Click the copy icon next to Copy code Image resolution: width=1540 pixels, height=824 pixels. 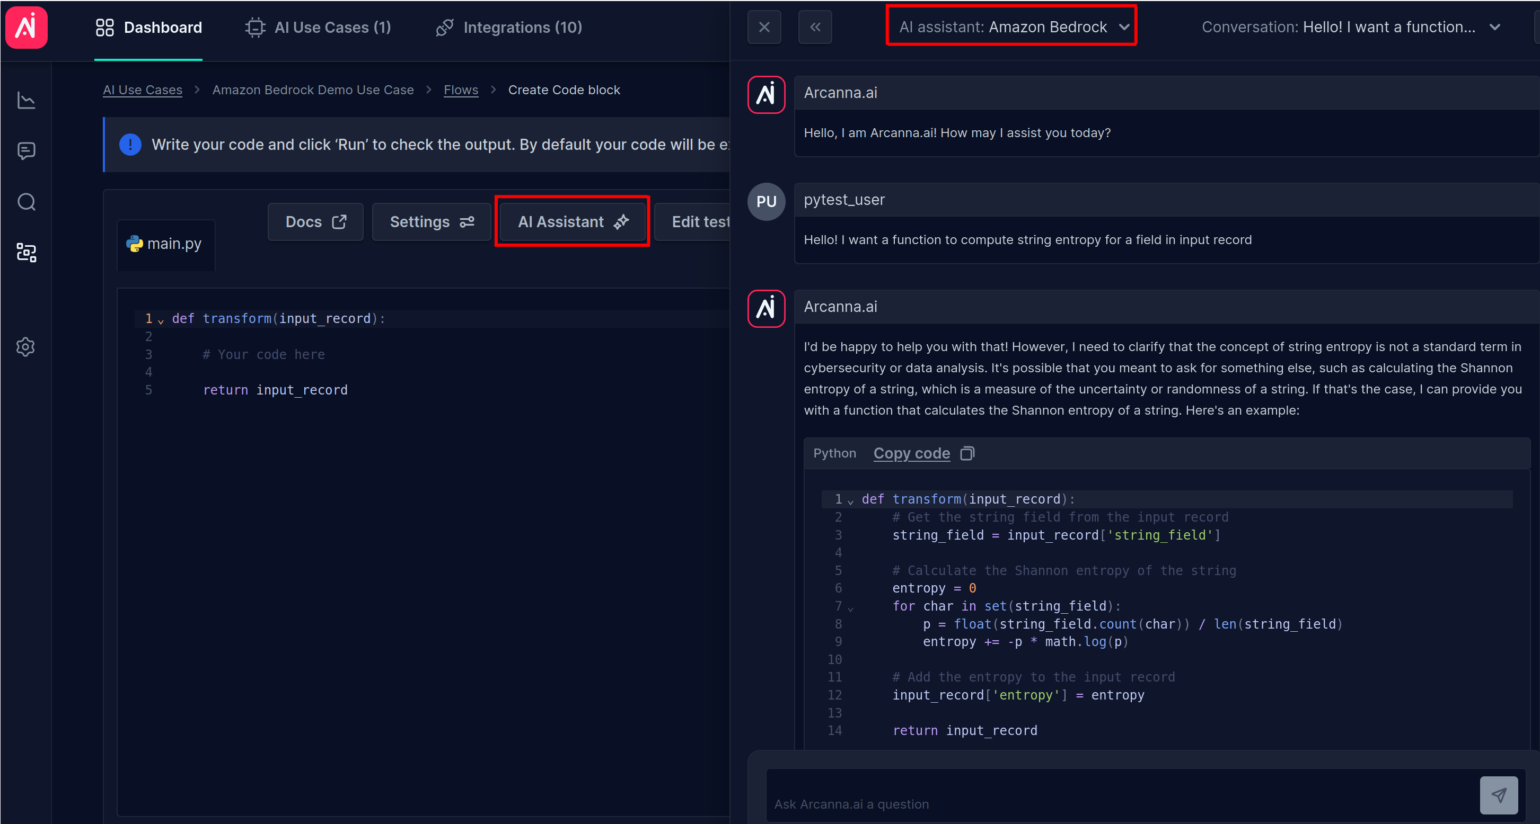pyautogui.click(x=967, y=453)
